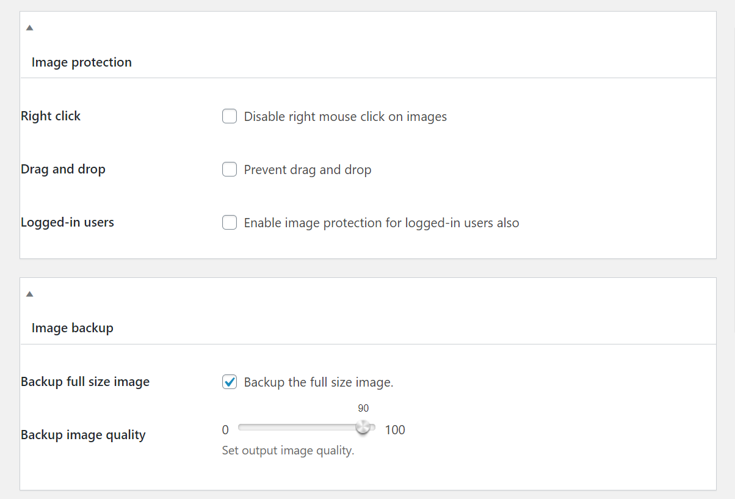735x499 pixels.
Task: Collapse the Image protection panel arrow
Action: tap(29, 27)
